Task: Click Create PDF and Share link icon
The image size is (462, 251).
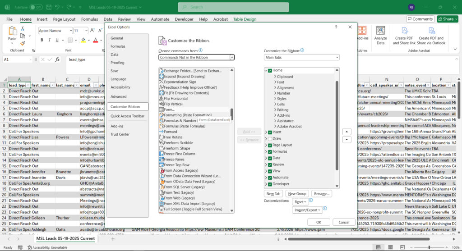Action: (405, 30)
